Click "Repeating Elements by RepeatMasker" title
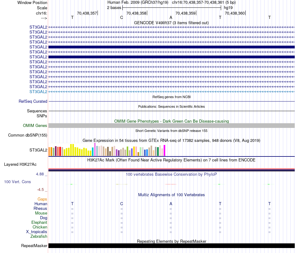Image resolution: width=295 pixels, height=253 pixels. click(171, 241)
